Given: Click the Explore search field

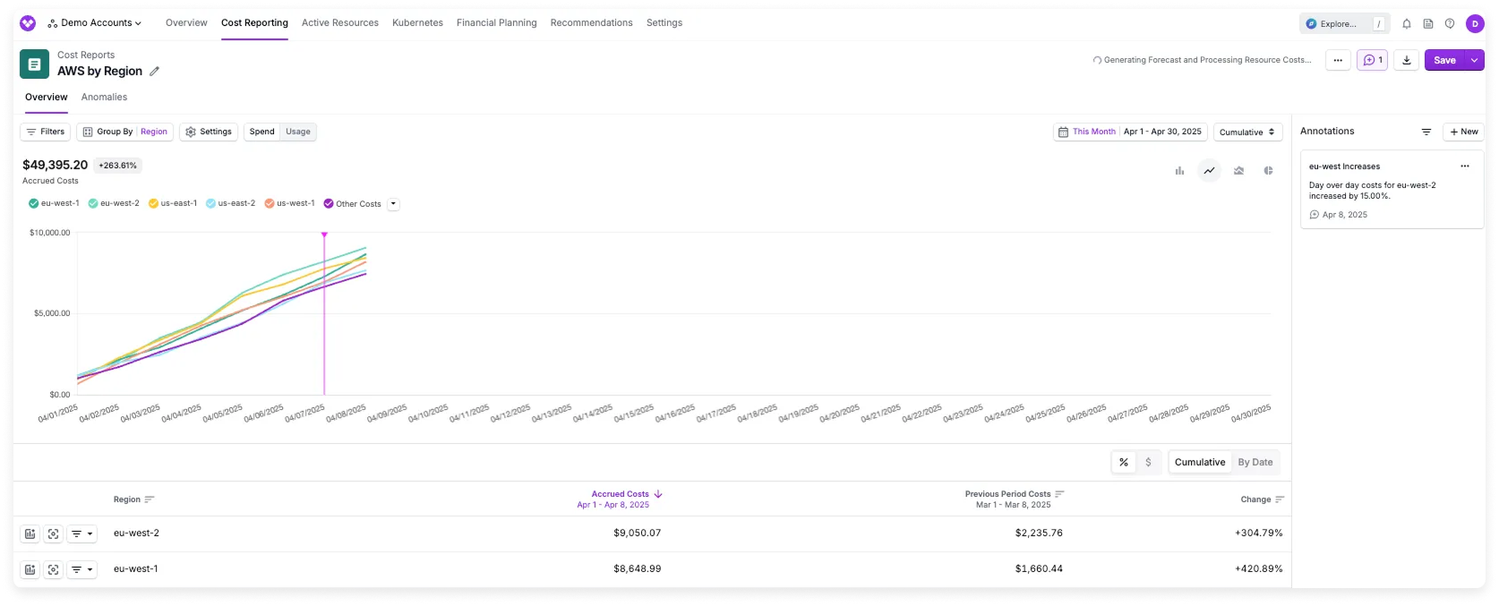Looking at the screenshot, I should (1344, 24).
